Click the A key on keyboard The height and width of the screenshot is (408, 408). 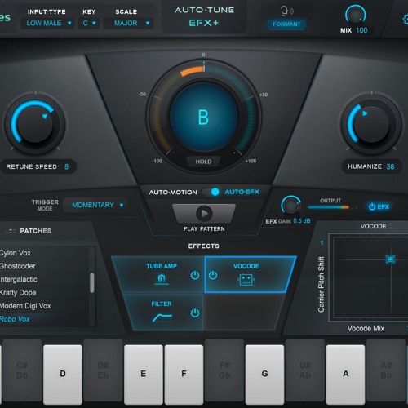(x=345, y=374)
